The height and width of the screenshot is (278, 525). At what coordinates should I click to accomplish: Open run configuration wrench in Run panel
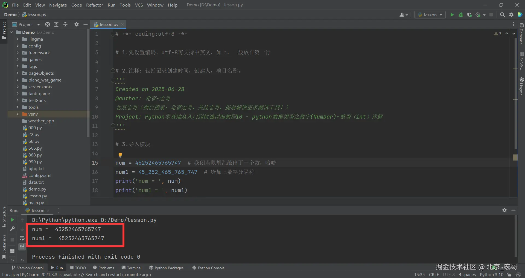tap(12, 229)
